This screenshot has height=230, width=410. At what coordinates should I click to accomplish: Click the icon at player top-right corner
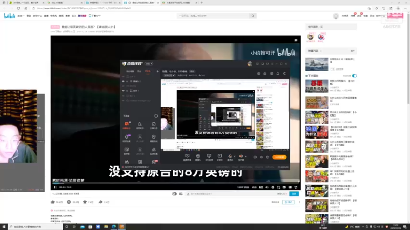pyautogui.click(x=296, y=40)
